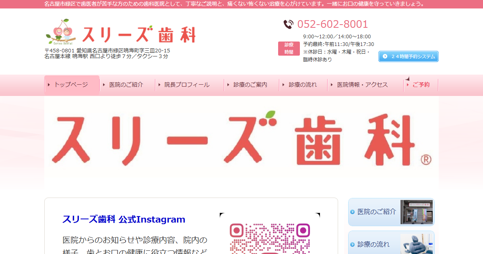Screen dimensions: 483x254
Task: Click the Instagram QR code image
Action: [270, 234]
